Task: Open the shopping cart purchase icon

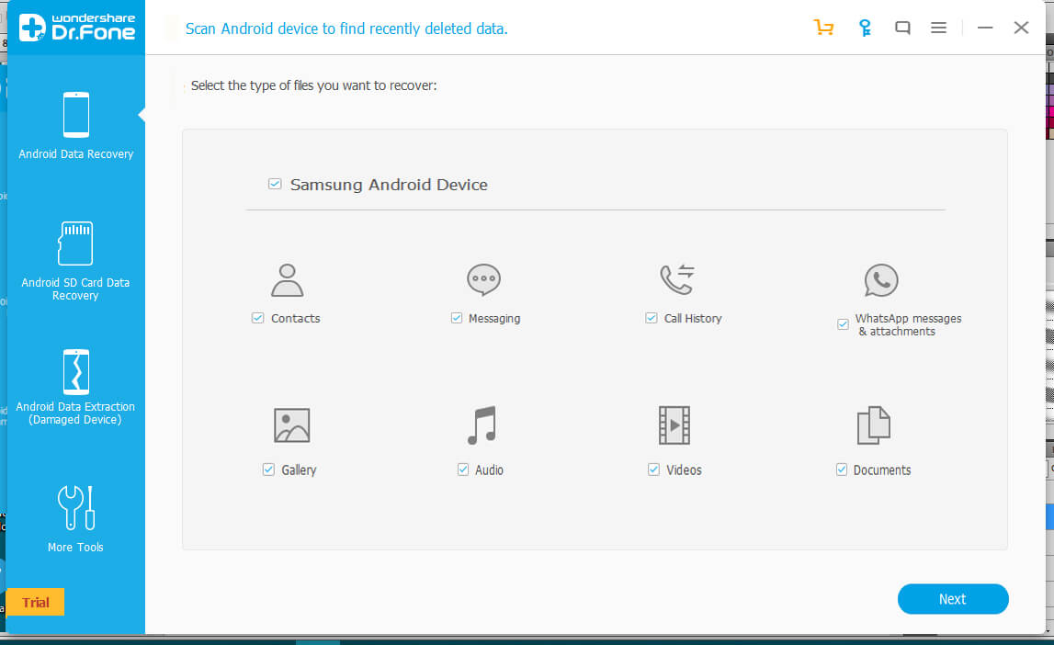Action: (x=823, y=28)
